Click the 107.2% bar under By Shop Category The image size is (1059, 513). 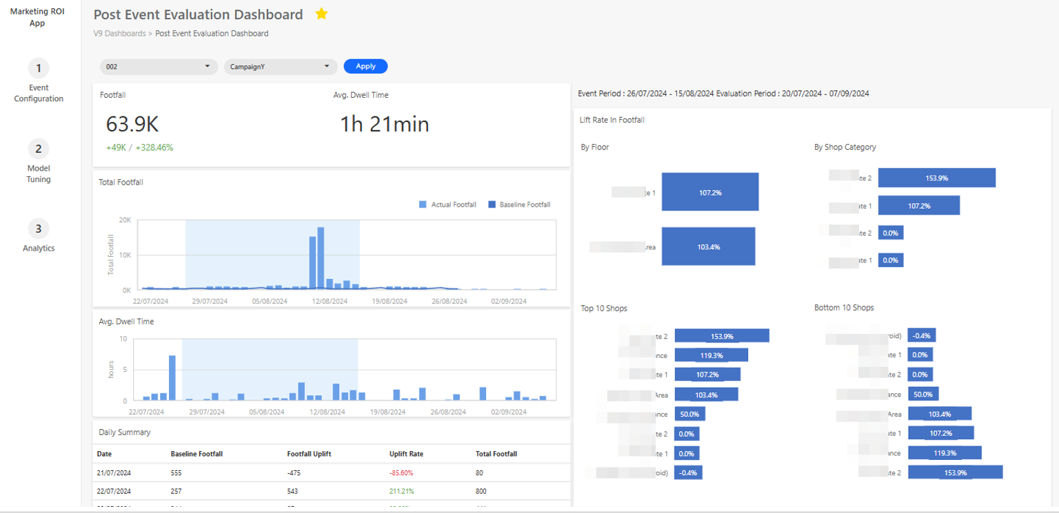[x=919, y=205]
